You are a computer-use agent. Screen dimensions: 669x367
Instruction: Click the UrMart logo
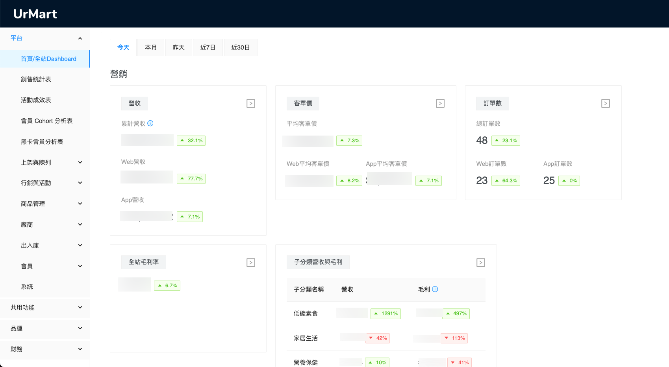(x=35, y=13)
